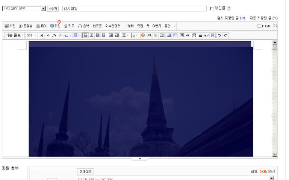Select the 공연 performance content item
The height and width of the screenshot is (180, 289).
tap(168, 26)
